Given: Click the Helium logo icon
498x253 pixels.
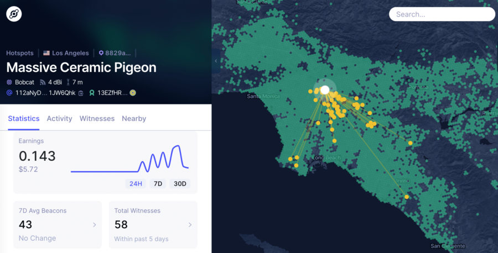Looking at the screenshot, I should 14,14.
